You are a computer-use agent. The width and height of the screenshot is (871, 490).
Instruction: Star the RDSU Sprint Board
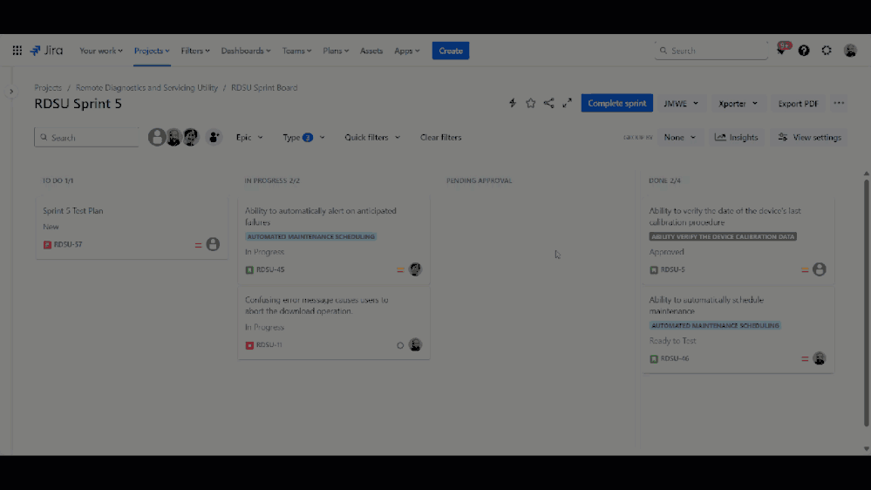tap(530, 104)
